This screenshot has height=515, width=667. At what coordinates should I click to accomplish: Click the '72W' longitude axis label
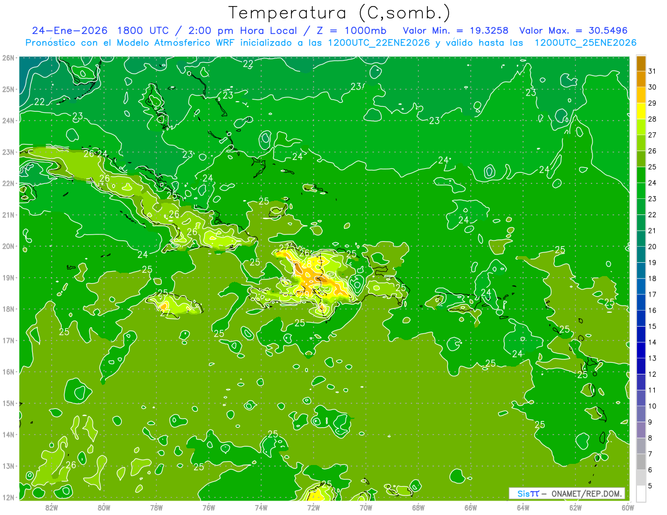(313, 507)
